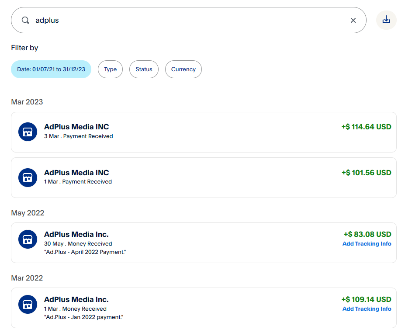Click the Filter by label
Image resolution: width=405 pixels, height=333 pixels.
click(x=24, y=48)
